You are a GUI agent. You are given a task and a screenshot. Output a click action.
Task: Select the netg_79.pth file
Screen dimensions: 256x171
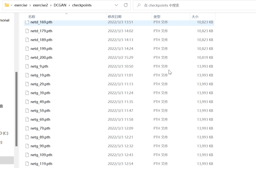(40, 128)
